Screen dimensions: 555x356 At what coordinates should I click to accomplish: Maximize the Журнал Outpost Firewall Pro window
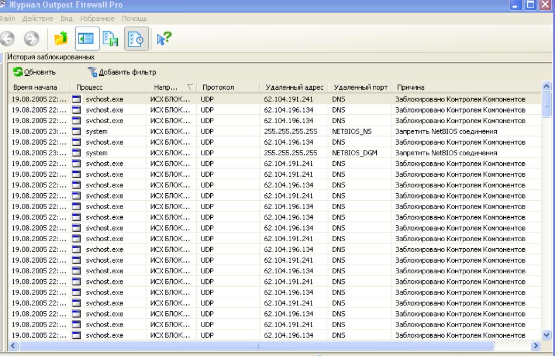click(x=530, y=5)
